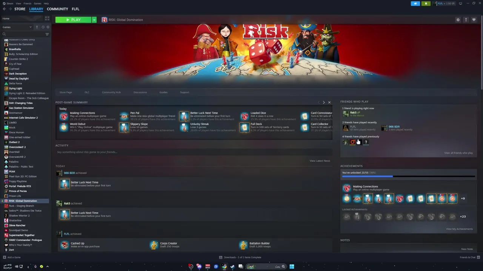Toggle show ready-to-play games filter

48,27
